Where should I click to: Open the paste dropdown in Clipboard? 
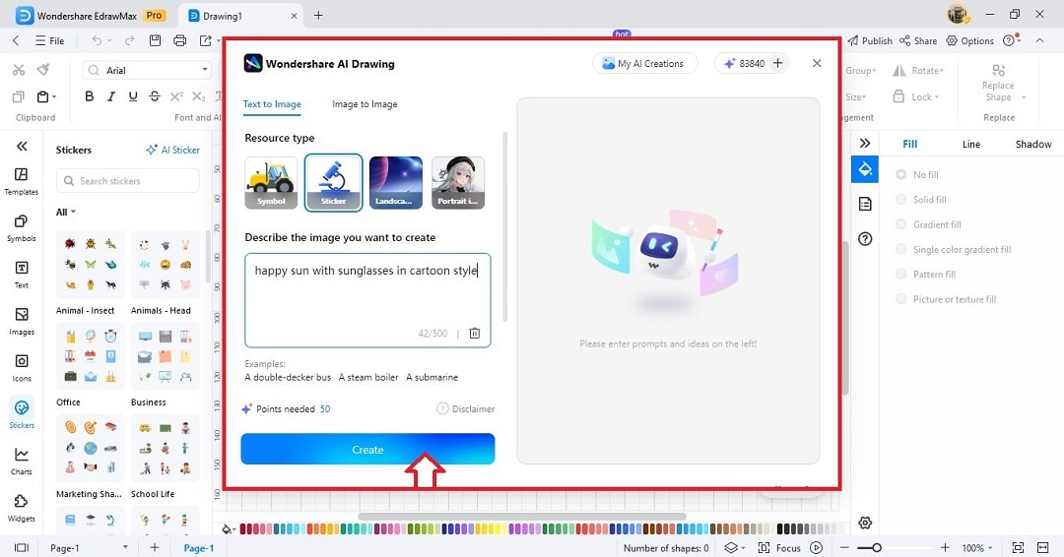click(54, 96)
